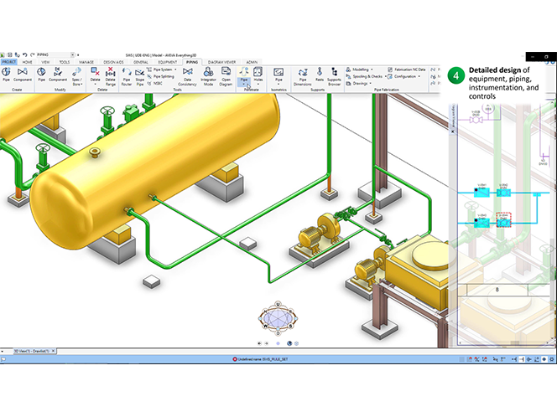Open the Spec / Bore dropdown
Image resolution: width=557 pixels, height=417 pixels.
pos(75,77)
